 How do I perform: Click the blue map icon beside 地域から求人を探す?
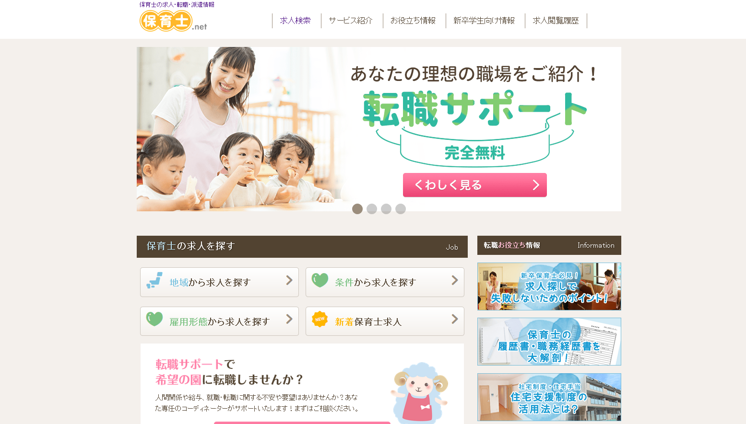tap(154, 281)
